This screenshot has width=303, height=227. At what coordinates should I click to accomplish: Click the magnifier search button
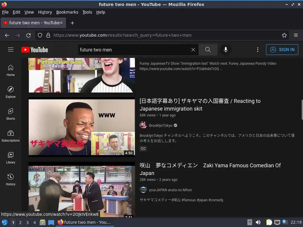click(x=208, y=50)
